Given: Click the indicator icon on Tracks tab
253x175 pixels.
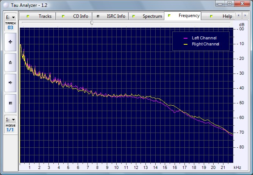Looking at the screenshot, I should (28, 17).
